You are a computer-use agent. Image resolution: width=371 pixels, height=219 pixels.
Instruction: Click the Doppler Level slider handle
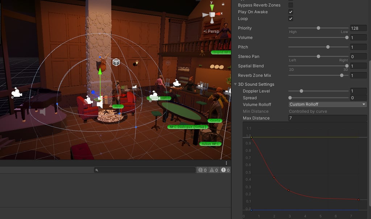click(301, 91)
